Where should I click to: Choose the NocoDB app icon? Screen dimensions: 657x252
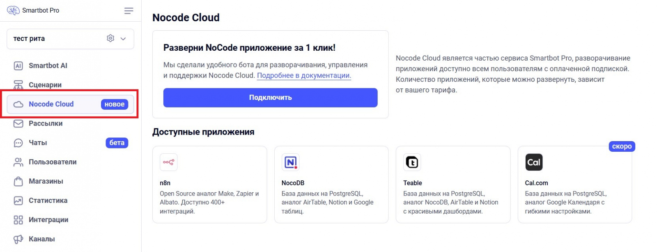pyautogui.click(x=290, y=162)
